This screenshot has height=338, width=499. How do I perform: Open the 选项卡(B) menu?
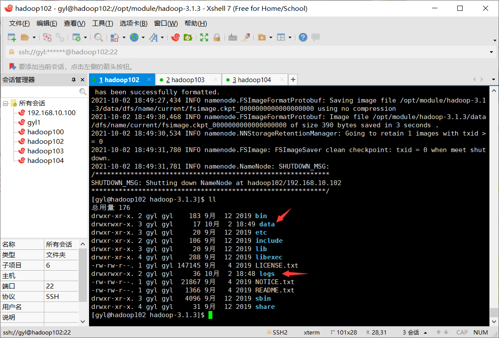[x=133, y=23]
